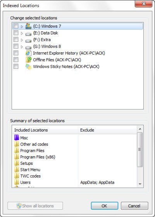The height and width of the screenshot is (217, 155).
Task: Click the Exclude column header
Action: pyautogui.click(x=107, y=130)
